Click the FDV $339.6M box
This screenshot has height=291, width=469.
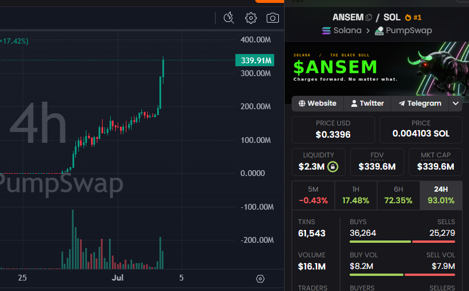point(377,162)
